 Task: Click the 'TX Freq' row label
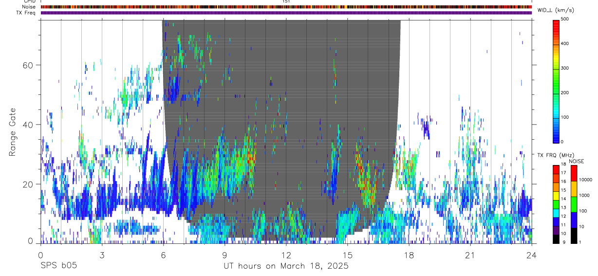[27, 13]
